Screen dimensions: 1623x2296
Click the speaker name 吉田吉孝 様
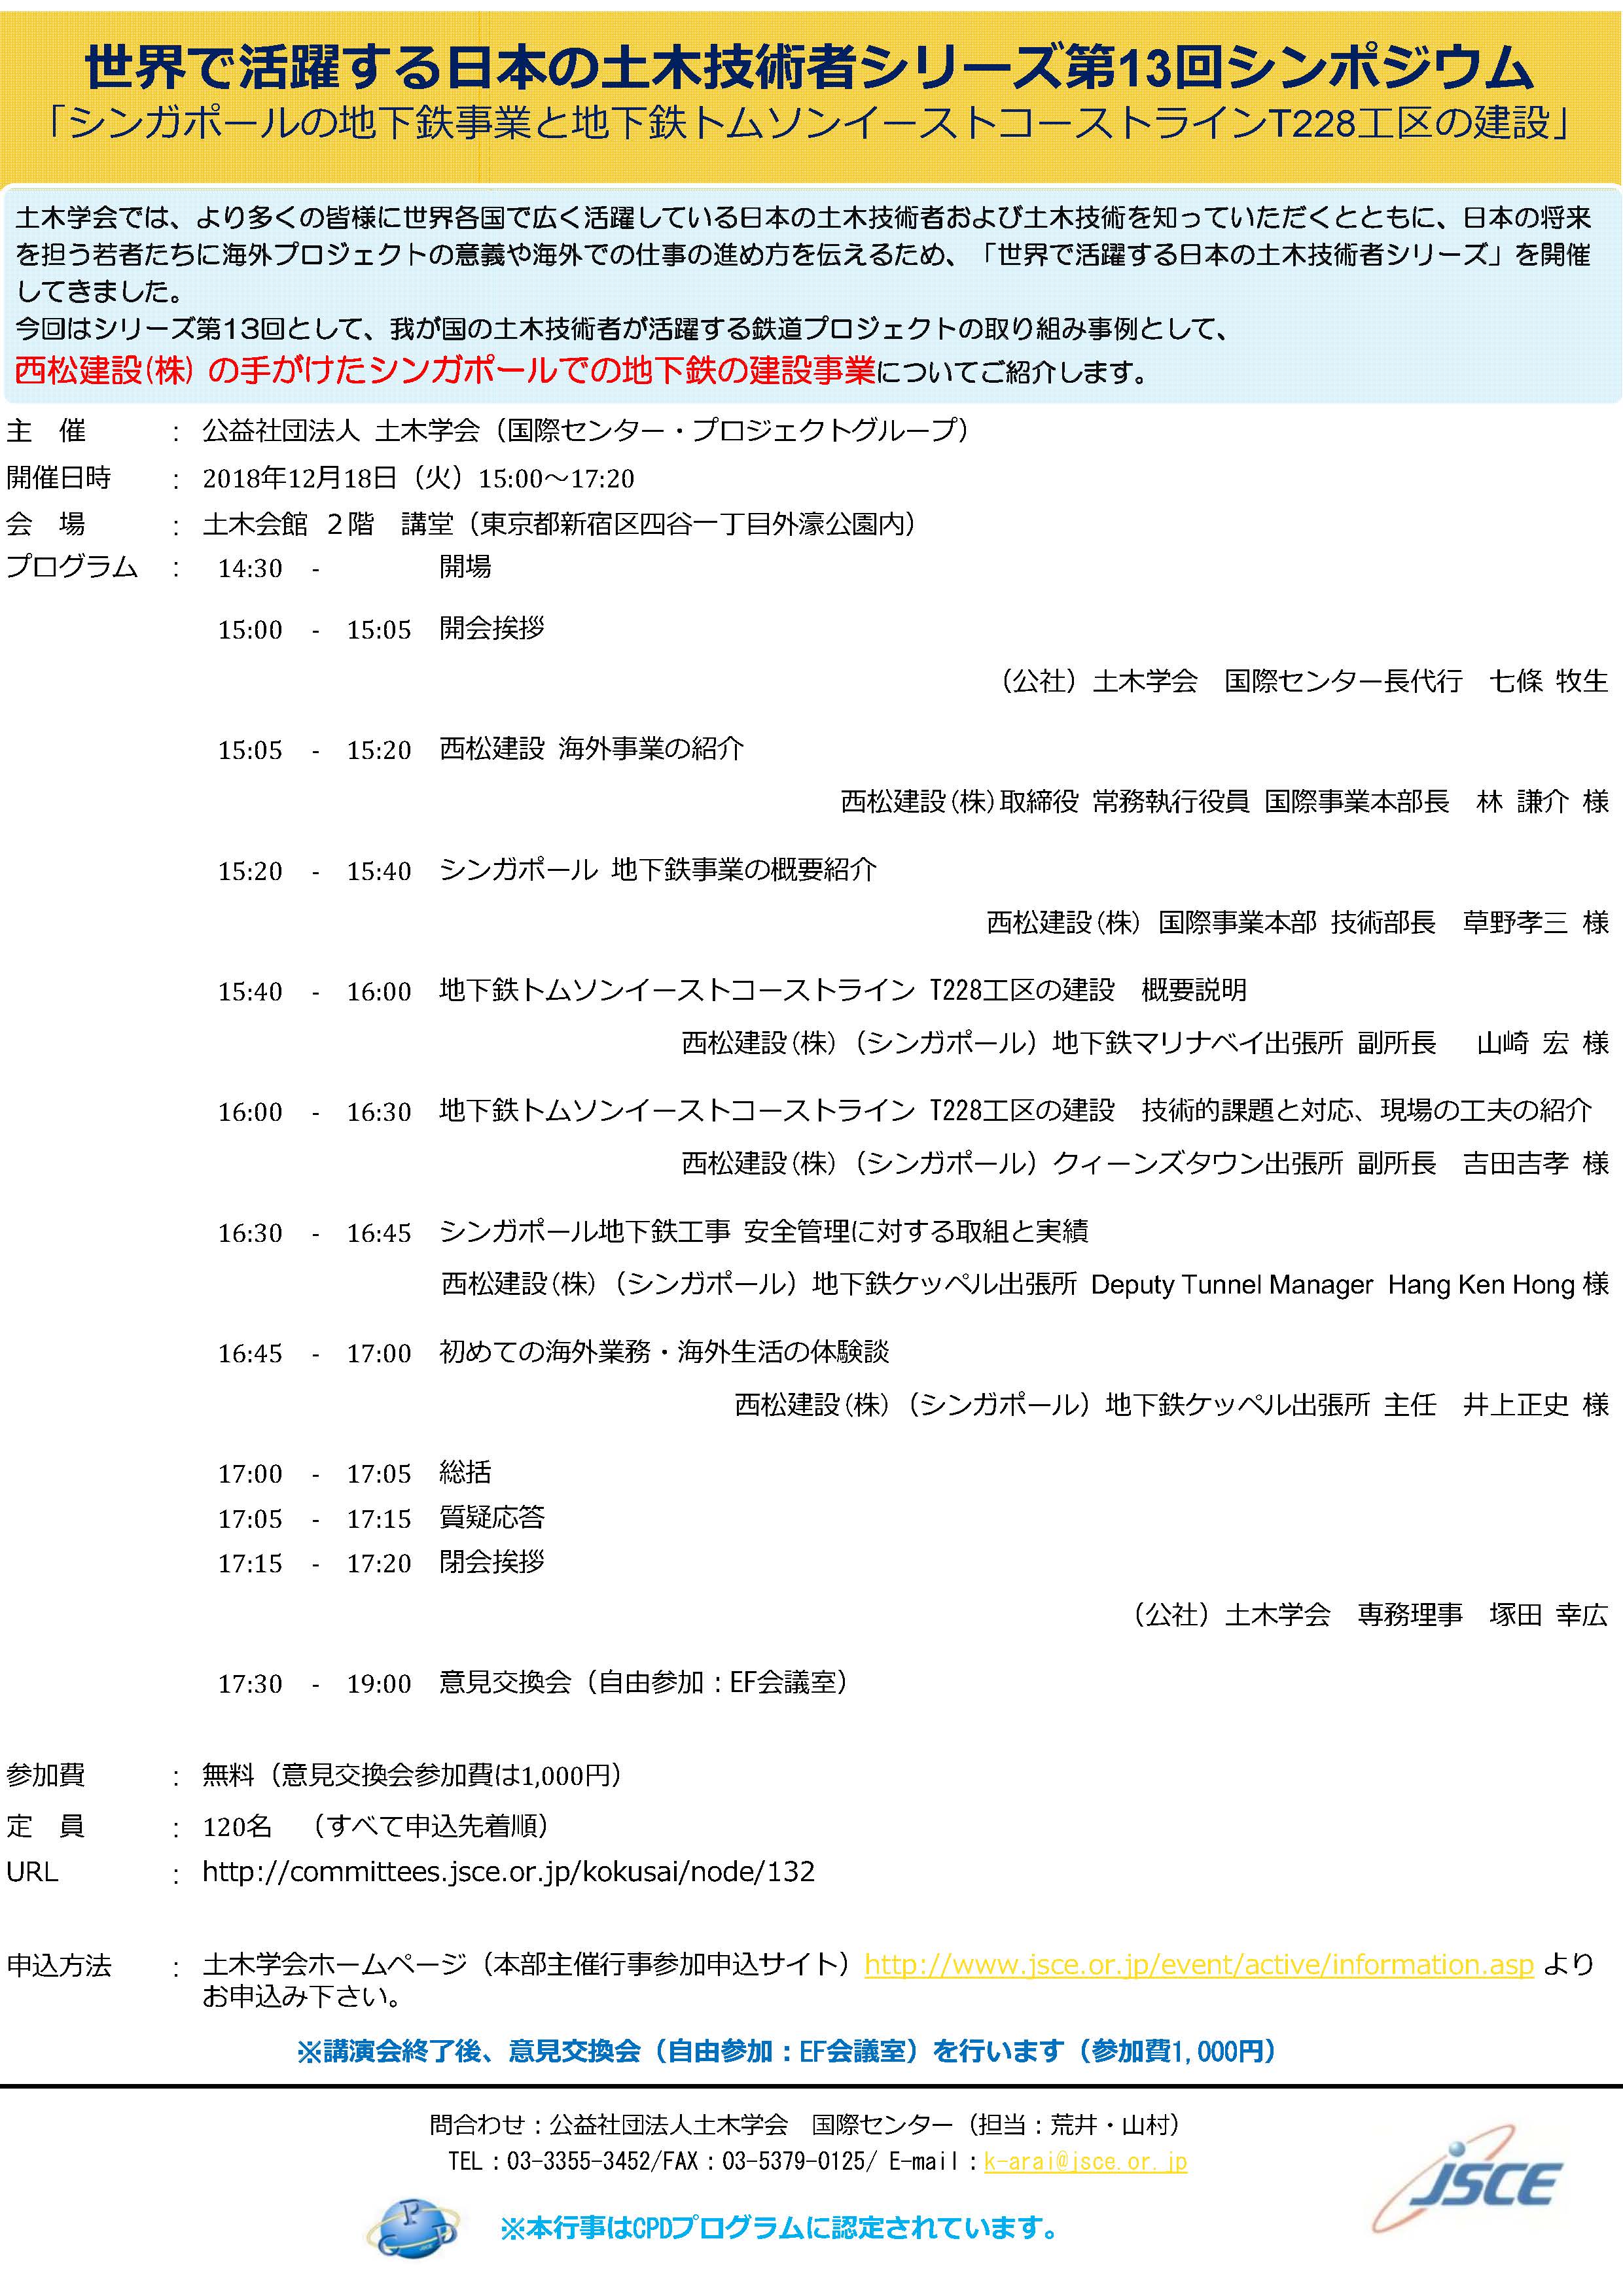pyautogui.click(x=1536, y=1163)
